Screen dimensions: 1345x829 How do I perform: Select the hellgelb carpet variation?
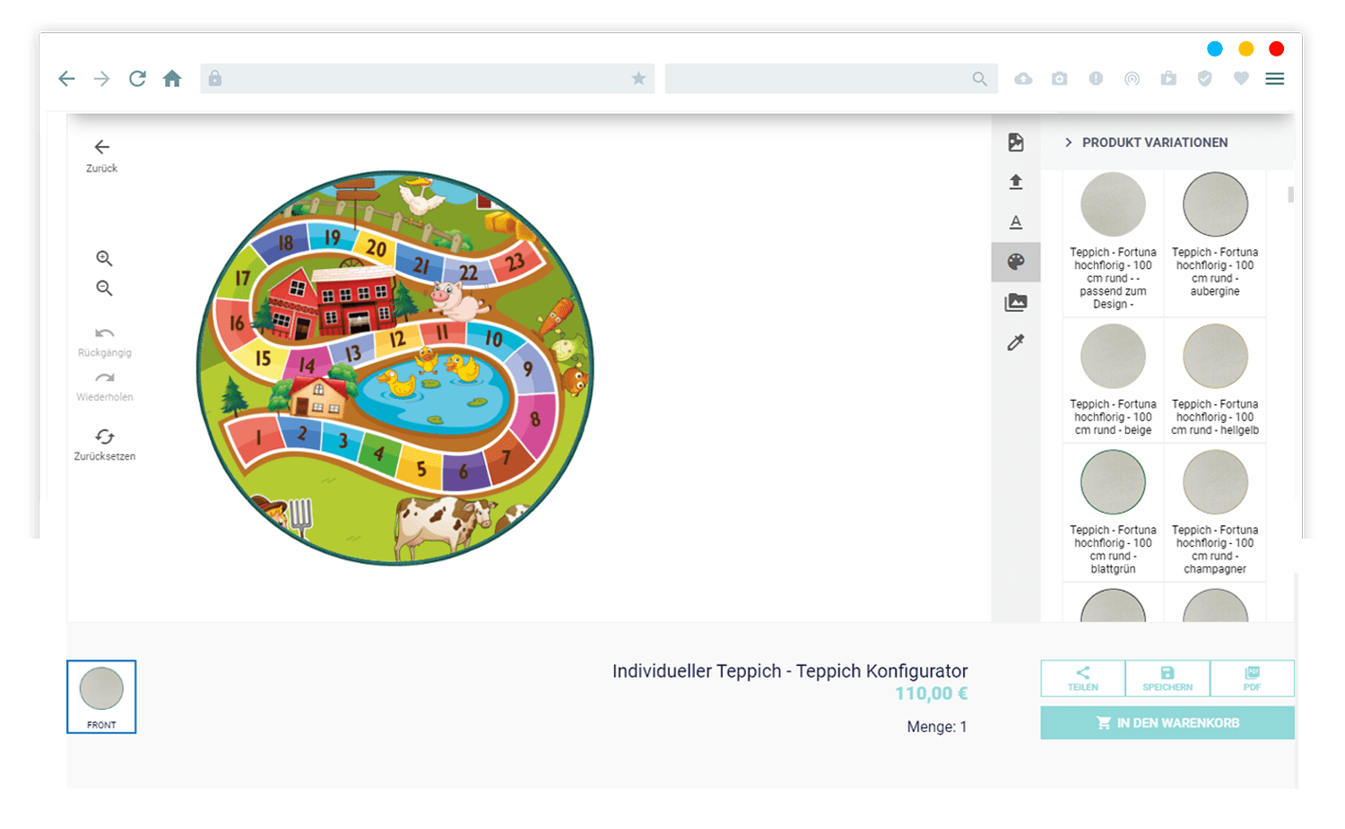click(1215, 380)
